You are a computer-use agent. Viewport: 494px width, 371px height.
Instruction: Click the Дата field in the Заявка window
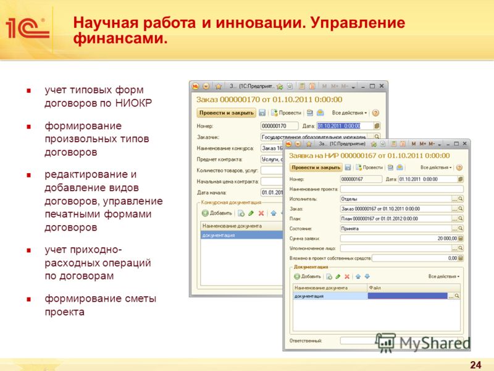pos(427,179)
